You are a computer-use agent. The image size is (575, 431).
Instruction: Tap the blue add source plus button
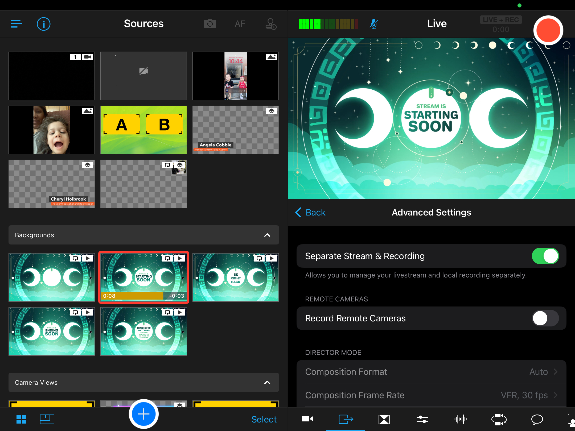point(143,414)
